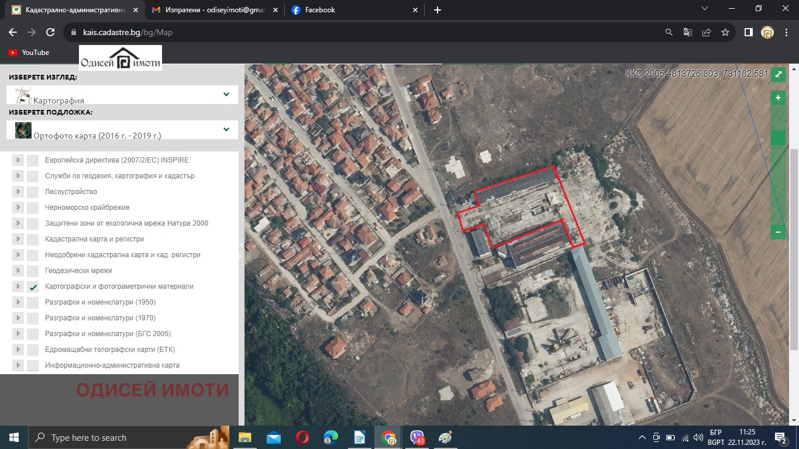Zoom in with the map plus button
Screen dimensions: 799x449
(778, 98)
